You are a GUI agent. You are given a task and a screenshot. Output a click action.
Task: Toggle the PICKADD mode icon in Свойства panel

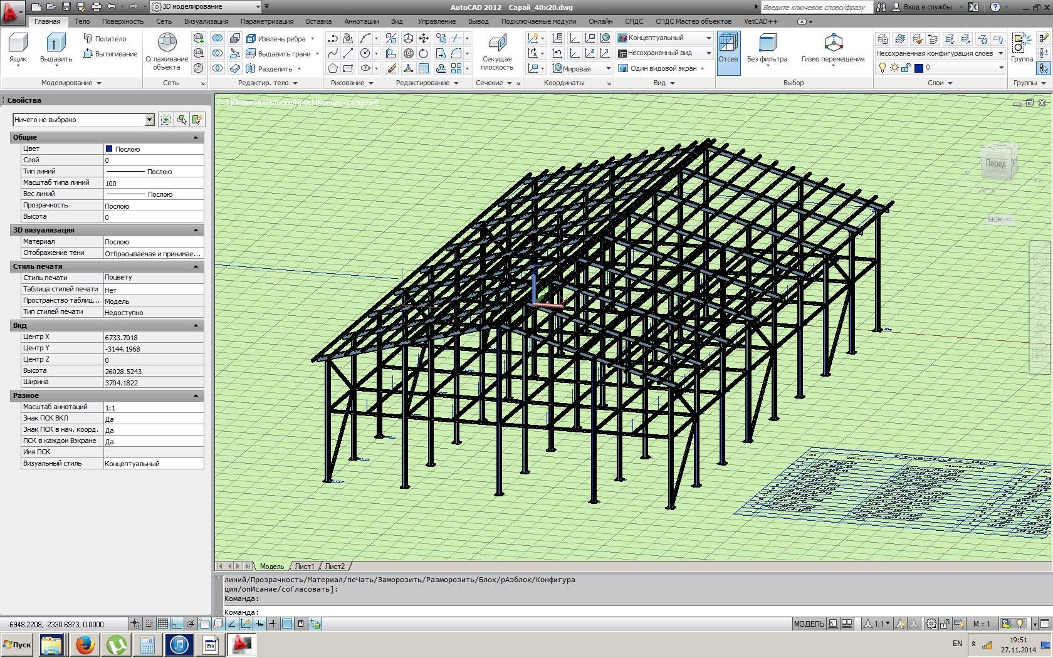tap(165, 120)
